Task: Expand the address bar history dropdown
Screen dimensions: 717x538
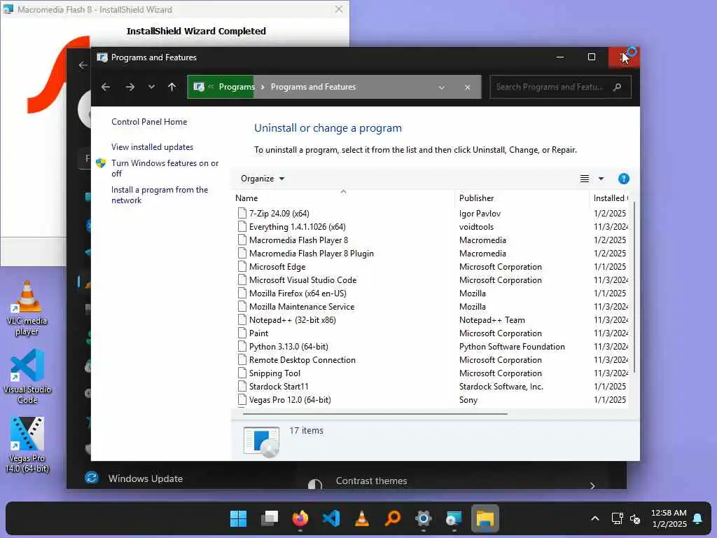Action: click(442, 87)
